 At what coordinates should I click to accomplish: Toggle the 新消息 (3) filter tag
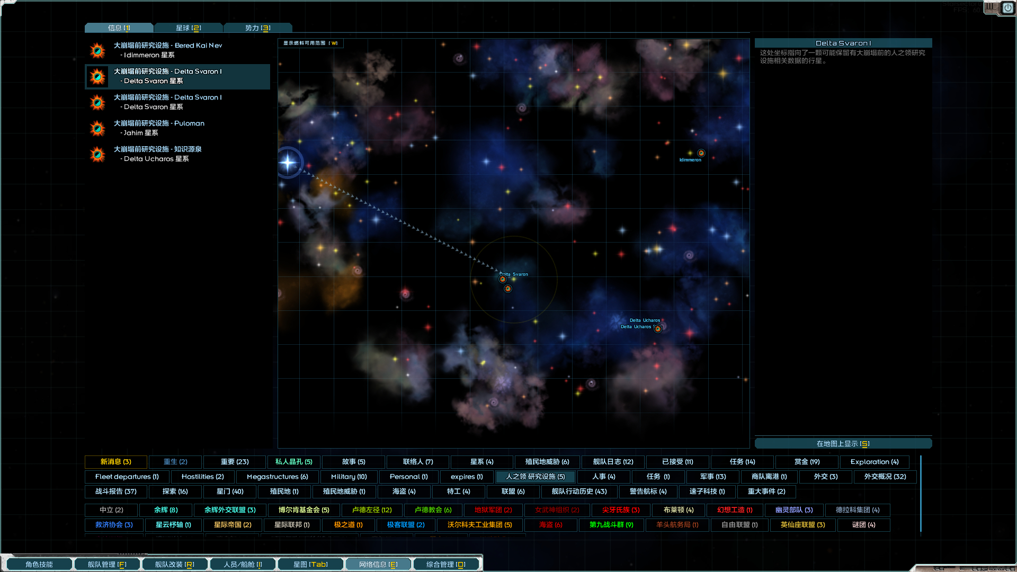(115, 462)
